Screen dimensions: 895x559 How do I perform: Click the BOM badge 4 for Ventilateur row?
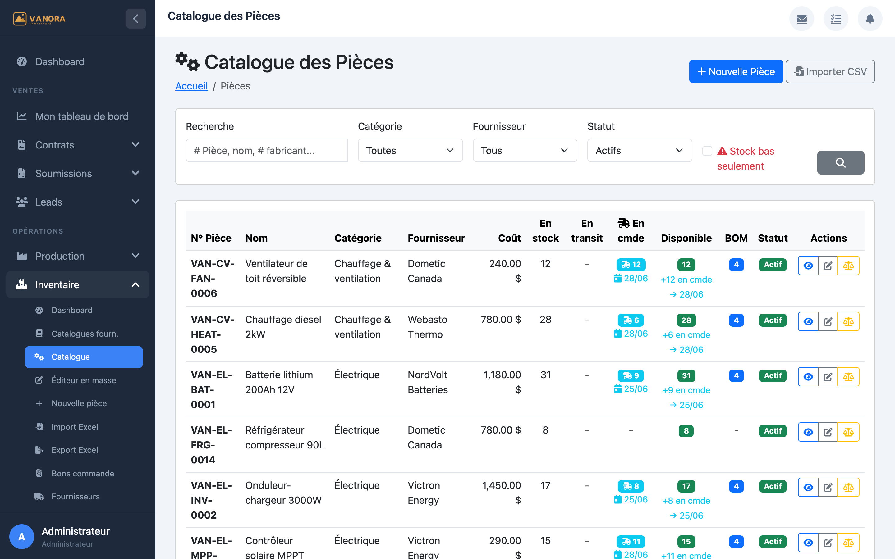coord(736,264)
